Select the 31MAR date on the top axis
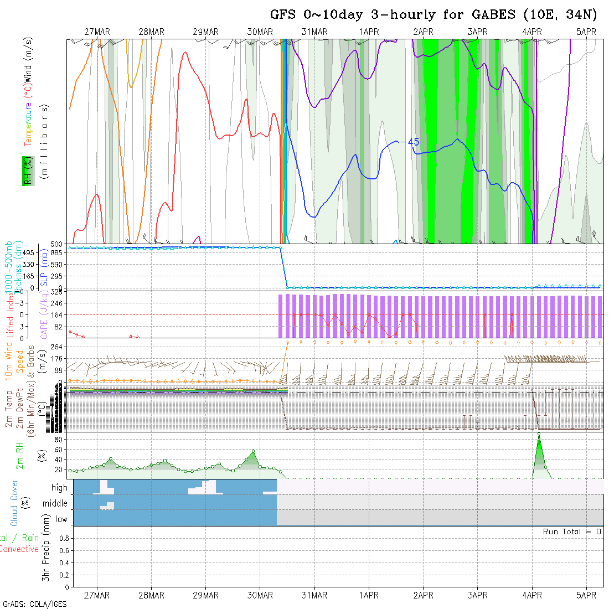 click(314, 32)
